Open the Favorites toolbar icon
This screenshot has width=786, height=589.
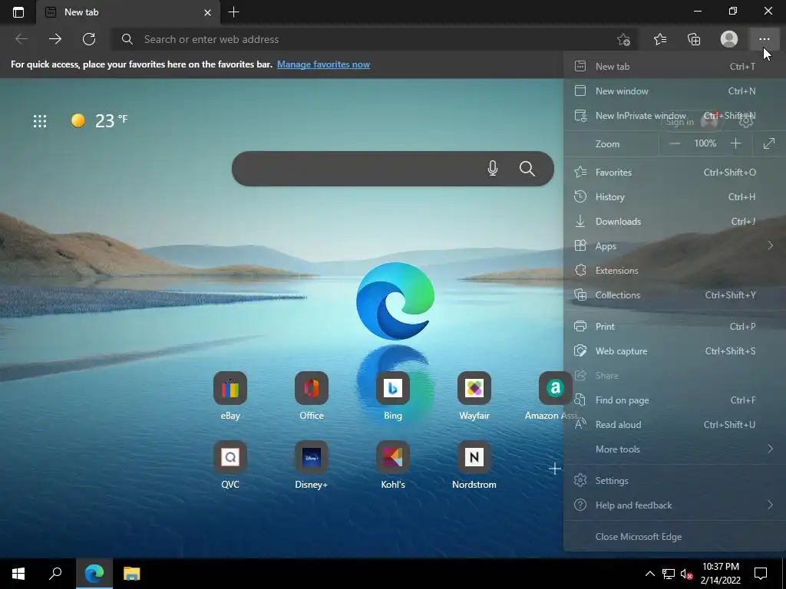[660, 39]
